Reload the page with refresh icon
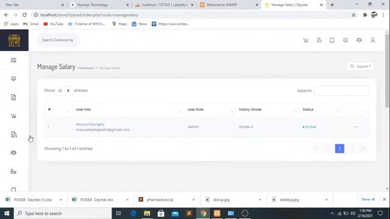 [x=24, y=15]
